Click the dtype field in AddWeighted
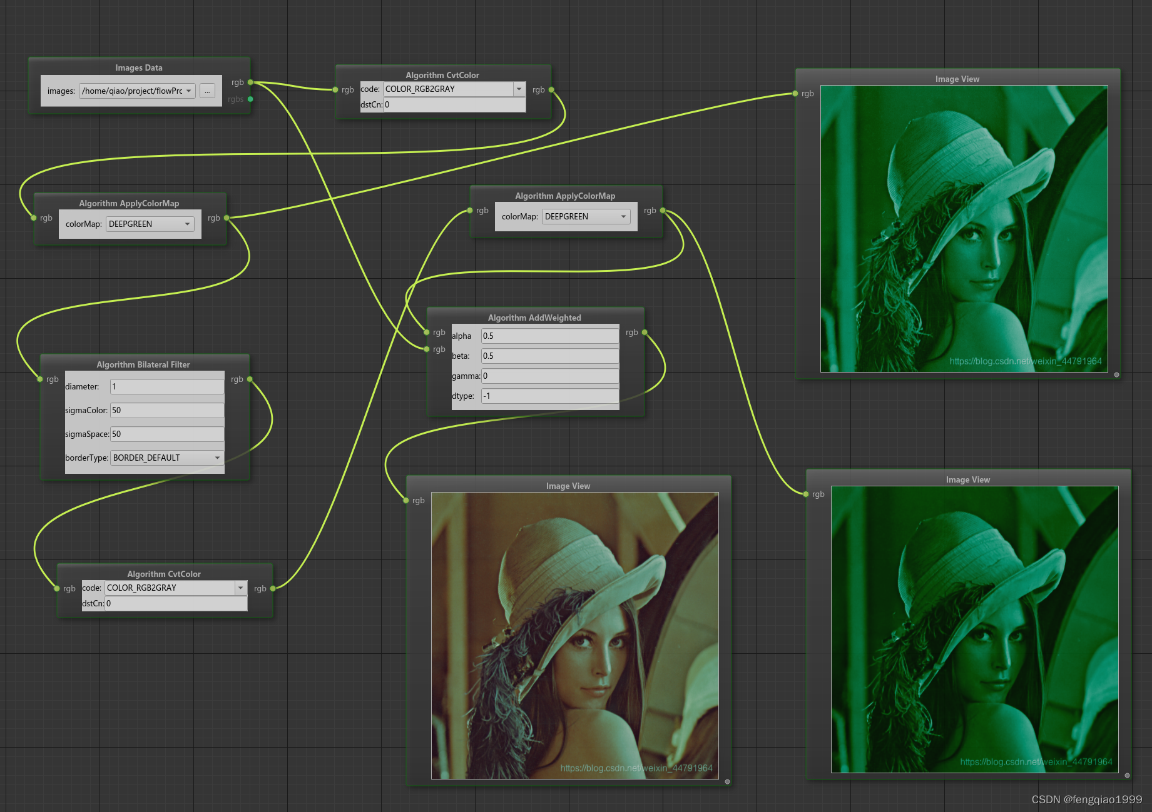Screen dimensions: 1152x812 [549, 396]
